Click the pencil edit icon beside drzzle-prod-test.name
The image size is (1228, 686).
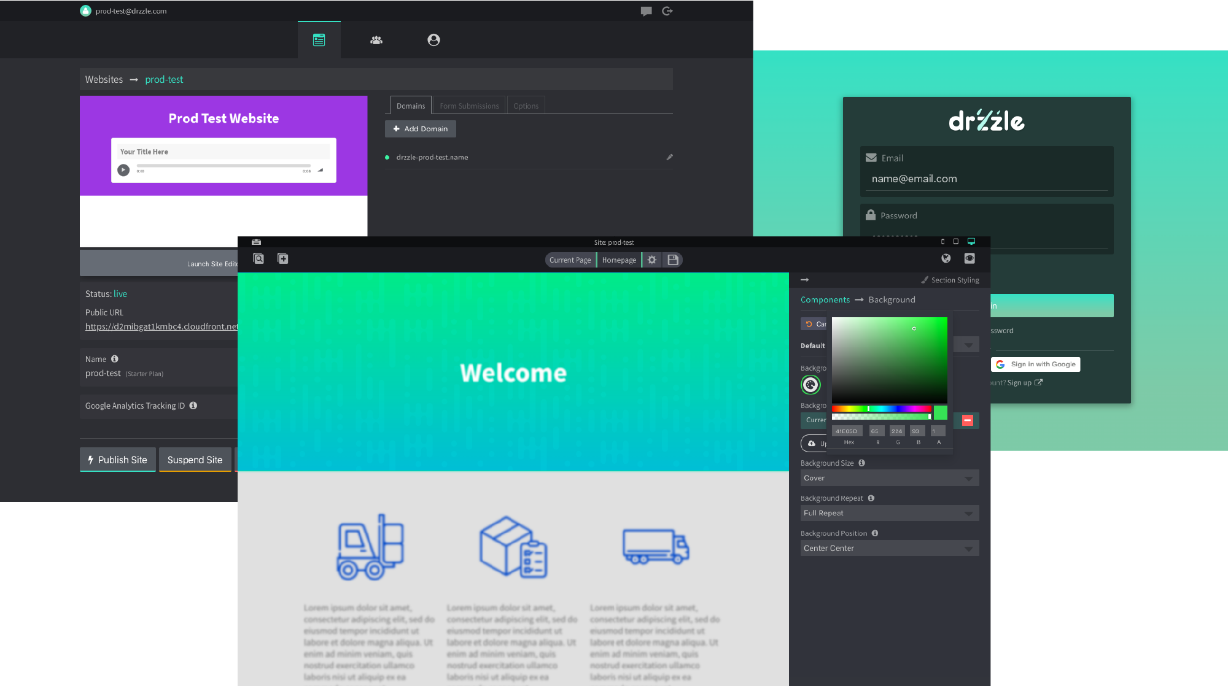669,157
